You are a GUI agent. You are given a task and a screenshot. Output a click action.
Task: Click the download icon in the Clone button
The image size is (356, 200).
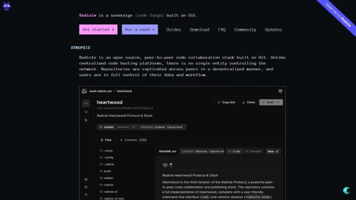coord(244,102)
